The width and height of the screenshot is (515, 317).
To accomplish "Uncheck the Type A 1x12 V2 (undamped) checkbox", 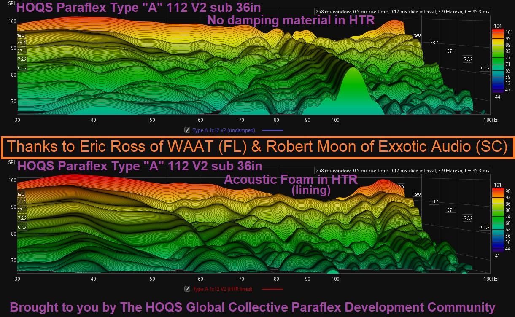I will click(x=187, y=130).
